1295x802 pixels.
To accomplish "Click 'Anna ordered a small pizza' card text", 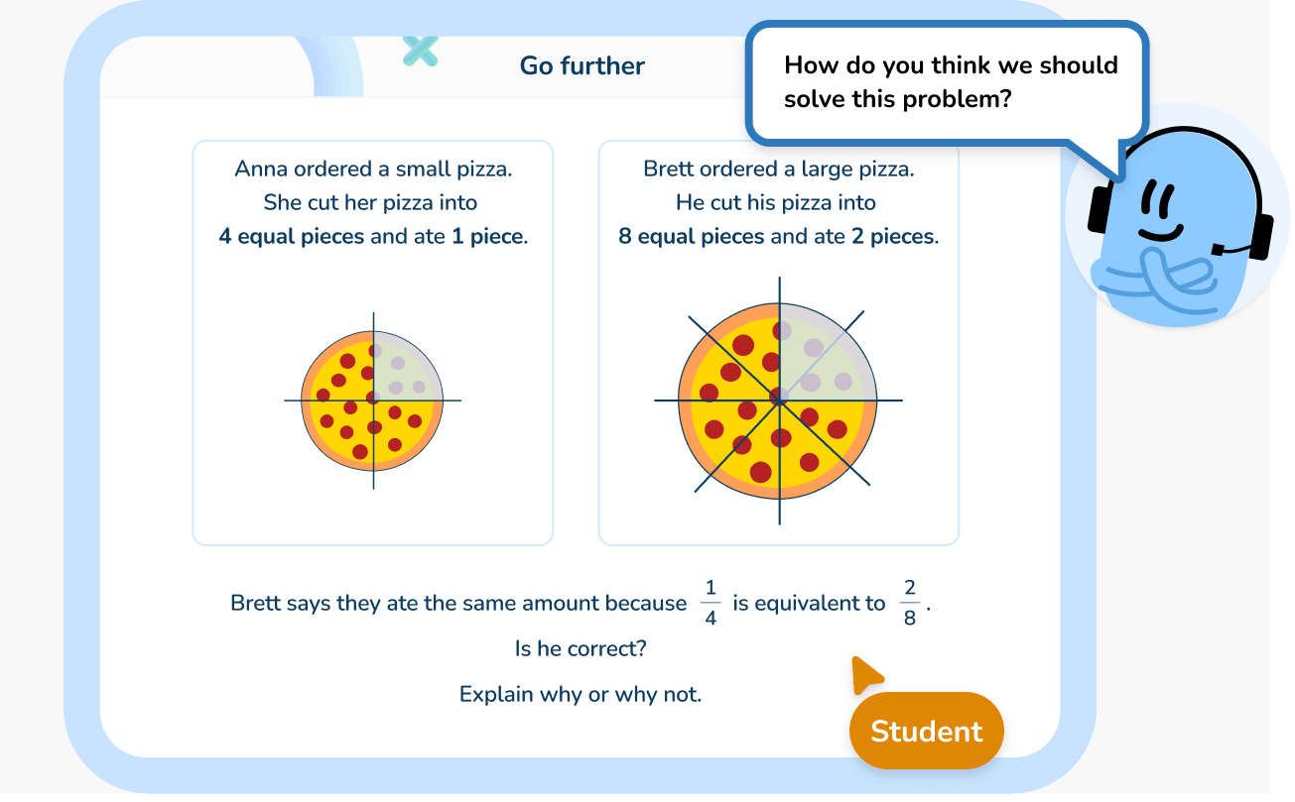I will pos(373,170).
